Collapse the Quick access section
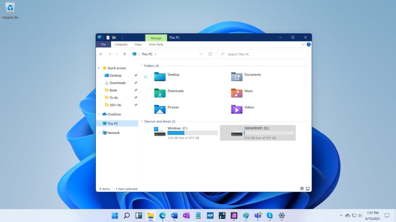This screenshot has height=222, width=396. pos(99,68)
